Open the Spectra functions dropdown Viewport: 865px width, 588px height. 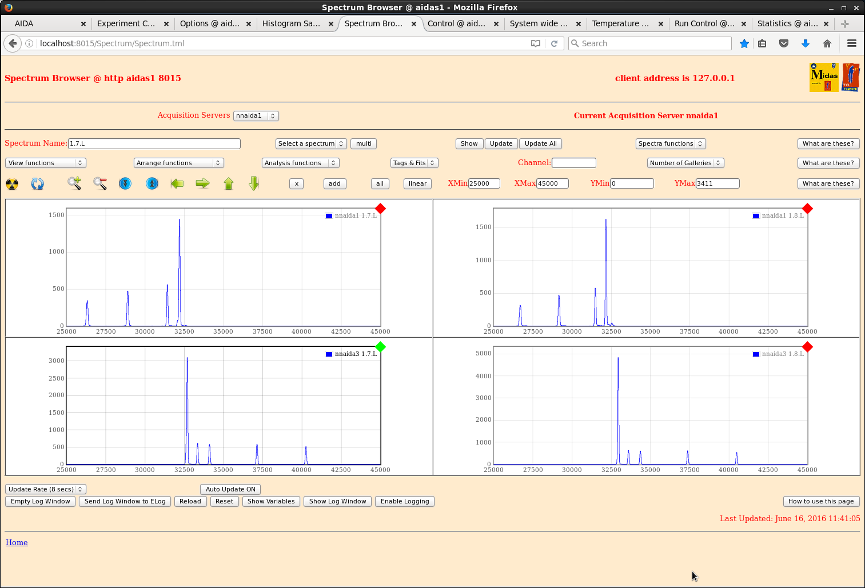point(671,143)
